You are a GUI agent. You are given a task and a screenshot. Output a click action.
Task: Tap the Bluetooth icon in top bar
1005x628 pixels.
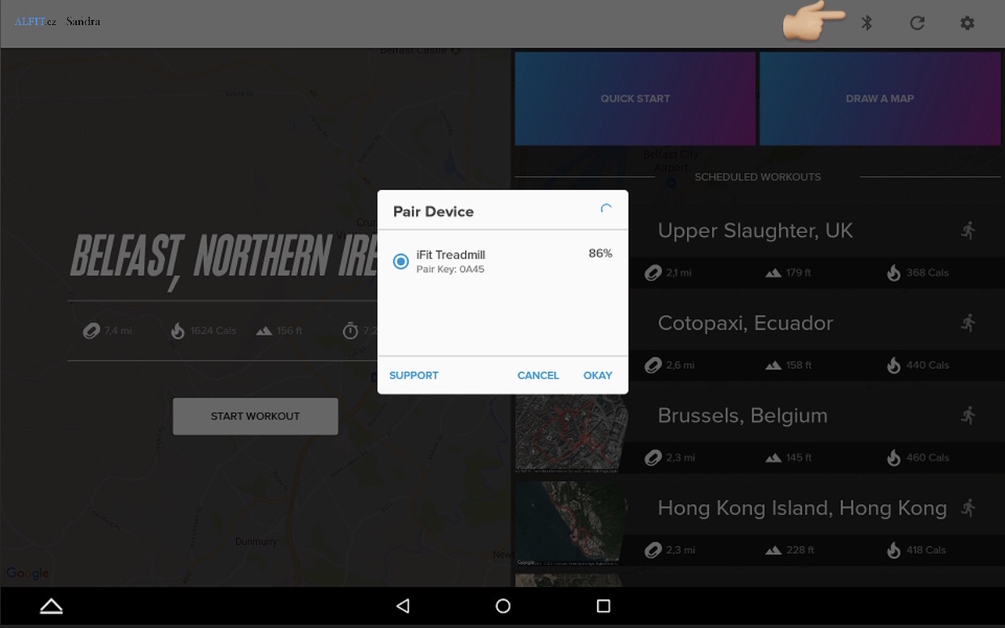point(867,23)
